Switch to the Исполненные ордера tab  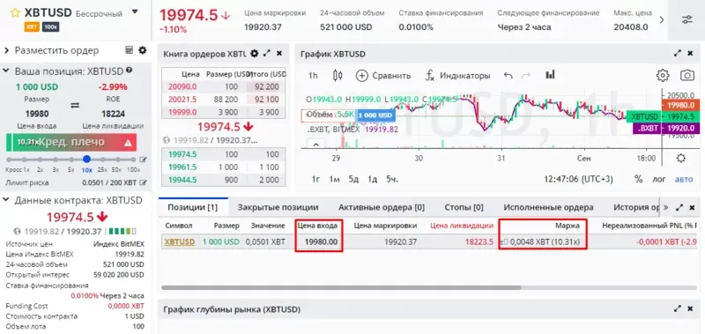tap(548, 207)
